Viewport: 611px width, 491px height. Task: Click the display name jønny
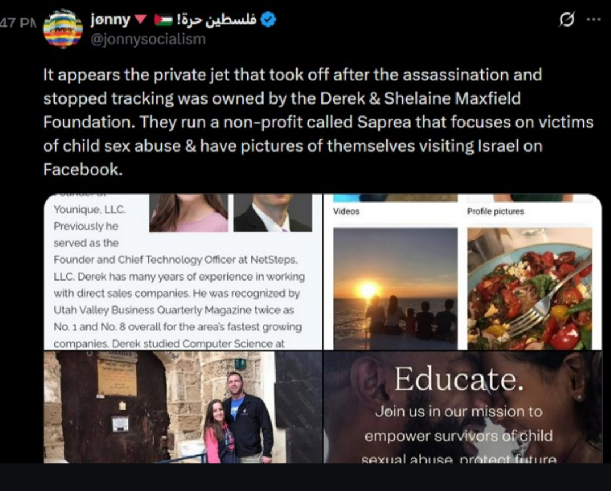[x=110, y=19]
